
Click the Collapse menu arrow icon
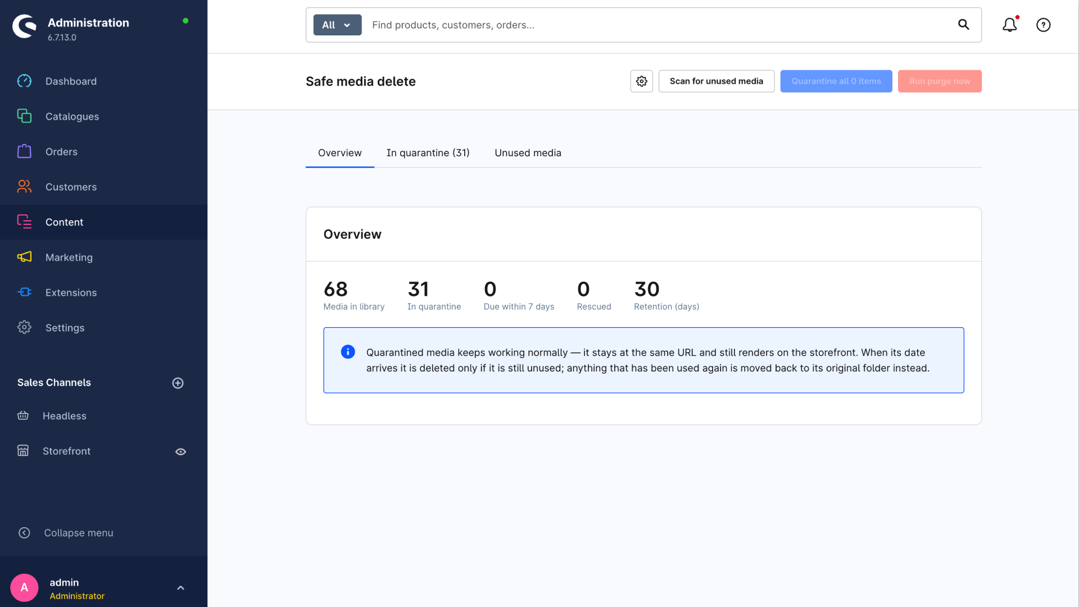pyautogui.click(x=24, y=533)
